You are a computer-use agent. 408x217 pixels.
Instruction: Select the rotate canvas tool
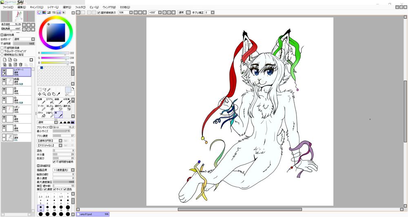pos(49,94)
